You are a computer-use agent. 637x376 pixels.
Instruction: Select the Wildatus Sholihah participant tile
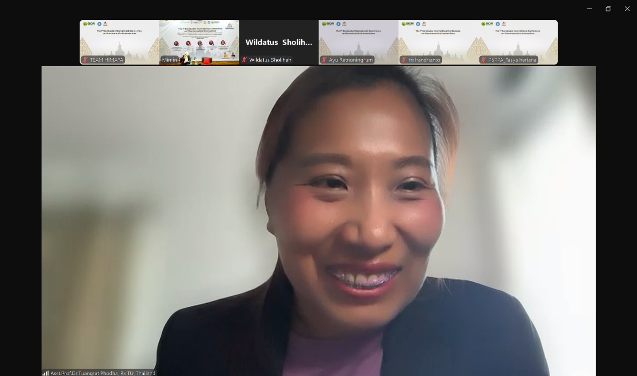pyautogui.click(x=279, y=42)
